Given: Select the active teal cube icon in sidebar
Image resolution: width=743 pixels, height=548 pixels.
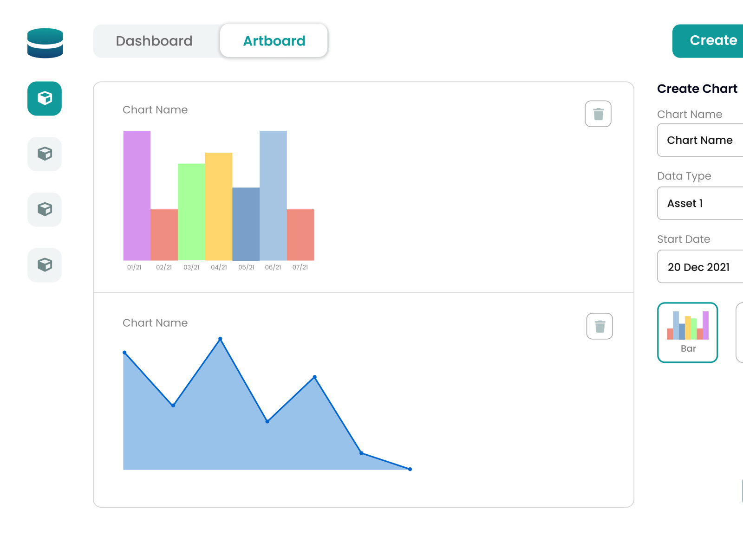Looking at the screenshot, I should click(44, 98).
